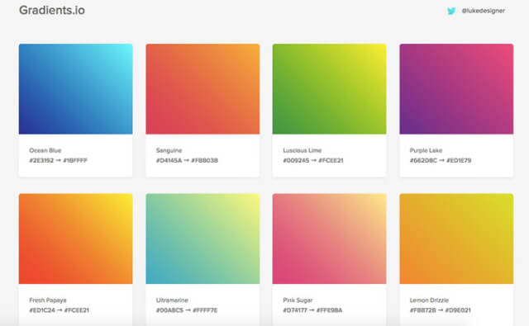Click the Gradients.io site logo
This screenshot has width=529, height=326.
click(52, 10)
